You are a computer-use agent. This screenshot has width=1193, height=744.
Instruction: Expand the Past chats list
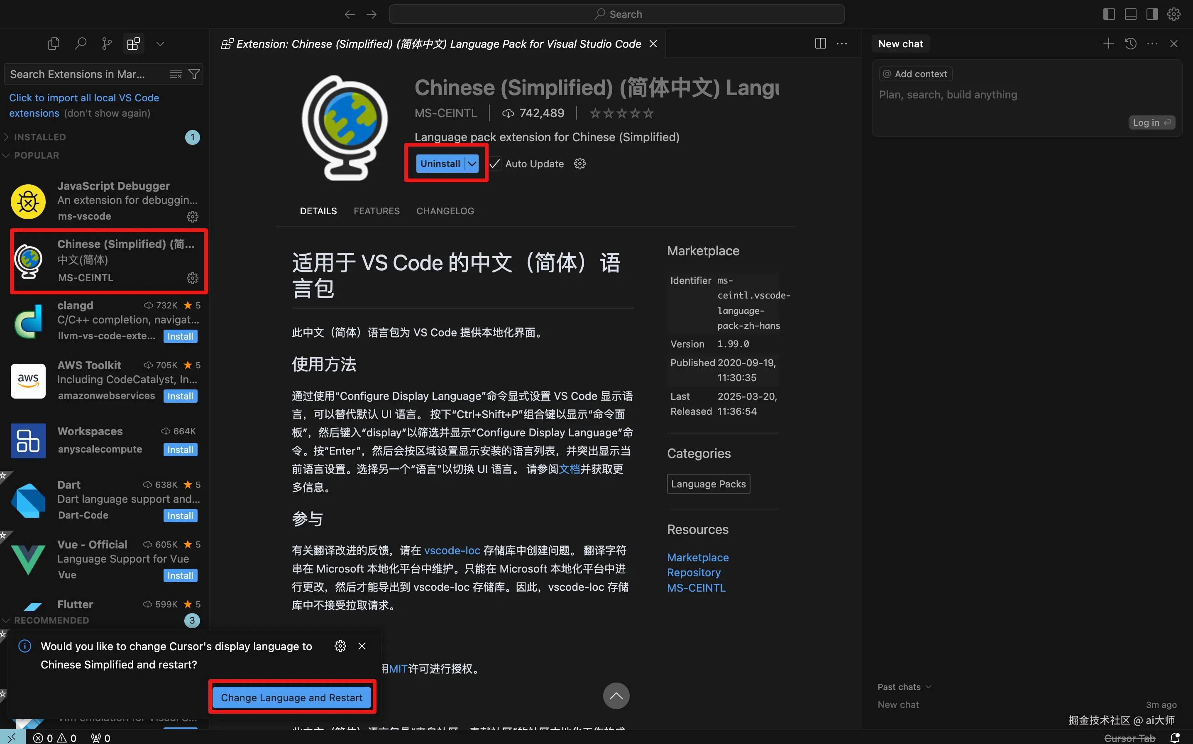tap(904, 687)
